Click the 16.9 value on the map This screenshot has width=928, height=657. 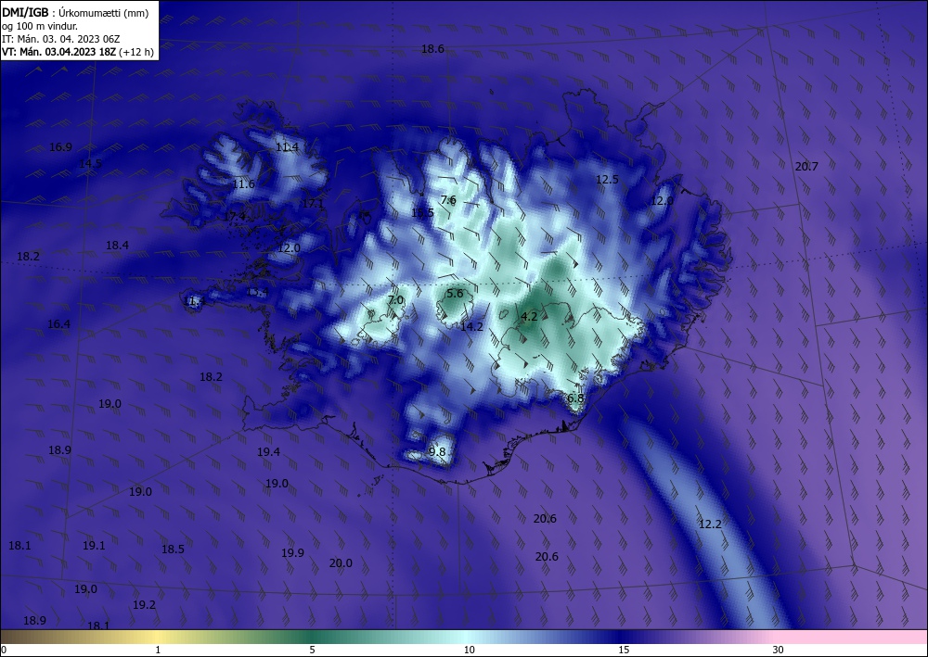[60, 147]
